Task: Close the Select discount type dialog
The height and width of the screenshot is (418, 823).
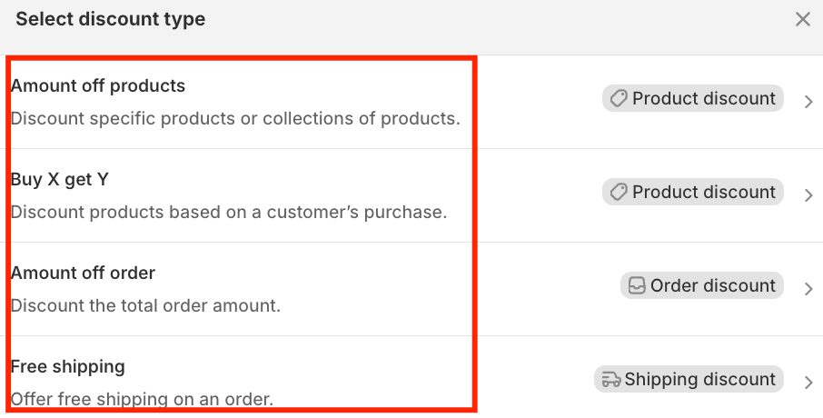Action: [803, 19]
